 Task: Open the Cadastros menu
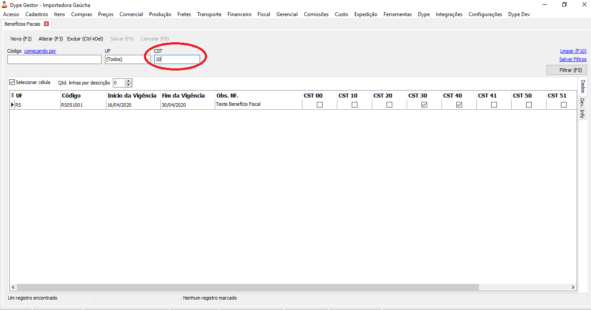pyautogui.click(x=37, y=14)
